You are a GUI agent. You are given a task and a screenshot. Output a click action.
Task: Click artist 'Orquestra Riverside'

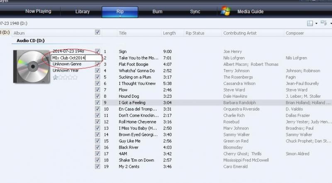242,109
